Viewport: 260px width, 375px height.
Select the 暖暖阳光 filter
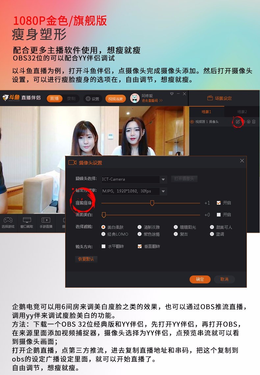[176, 227]
